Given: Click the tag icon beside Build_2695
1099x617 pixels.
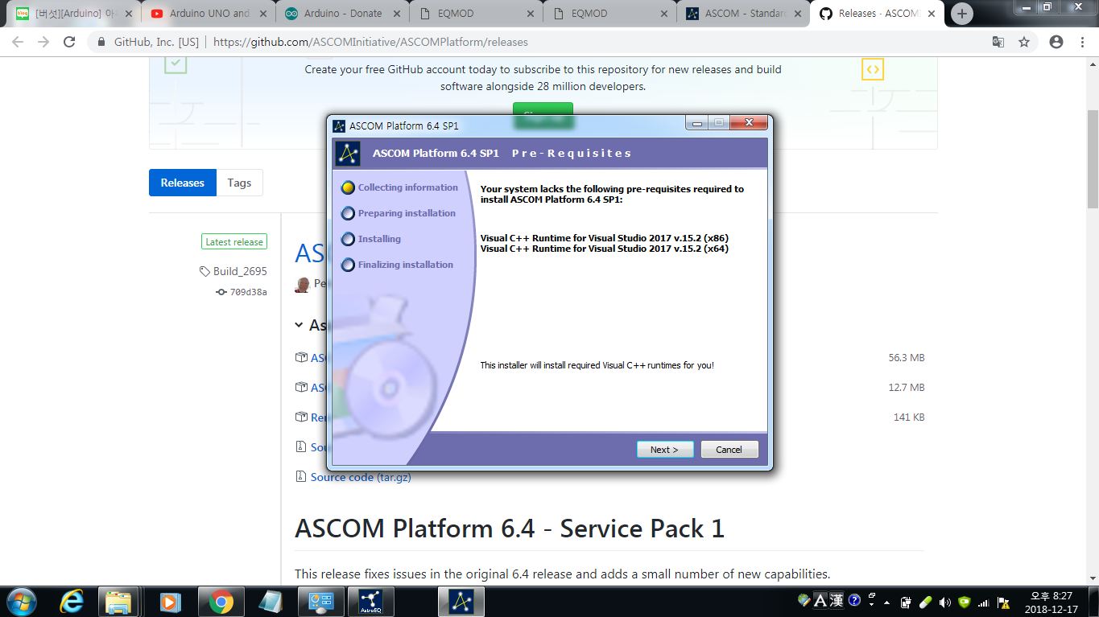Looking at the screenshot, I should click(x=205, y=272).
